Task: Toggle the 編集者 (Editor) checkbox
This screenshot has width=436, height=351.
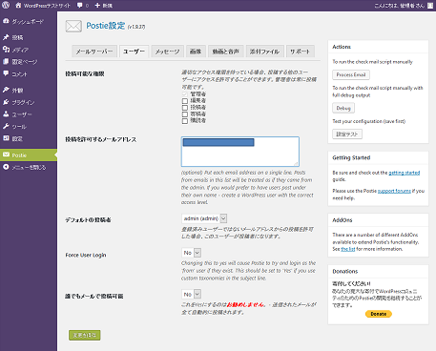Action: tap(185, 101)
